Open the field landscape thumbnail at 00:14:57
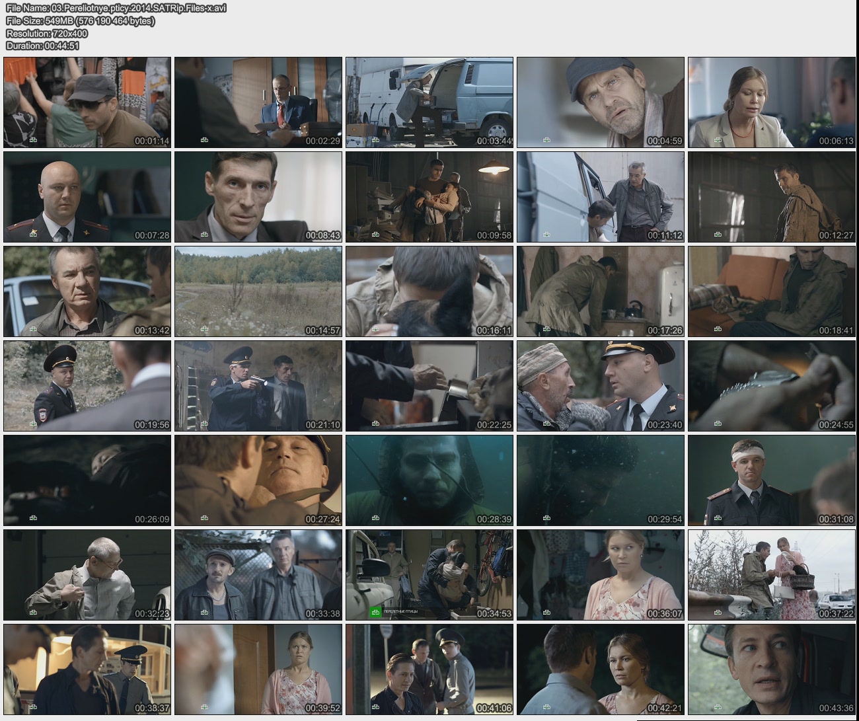The height and width of the screenshot is (721, 859). pos(258,291)
